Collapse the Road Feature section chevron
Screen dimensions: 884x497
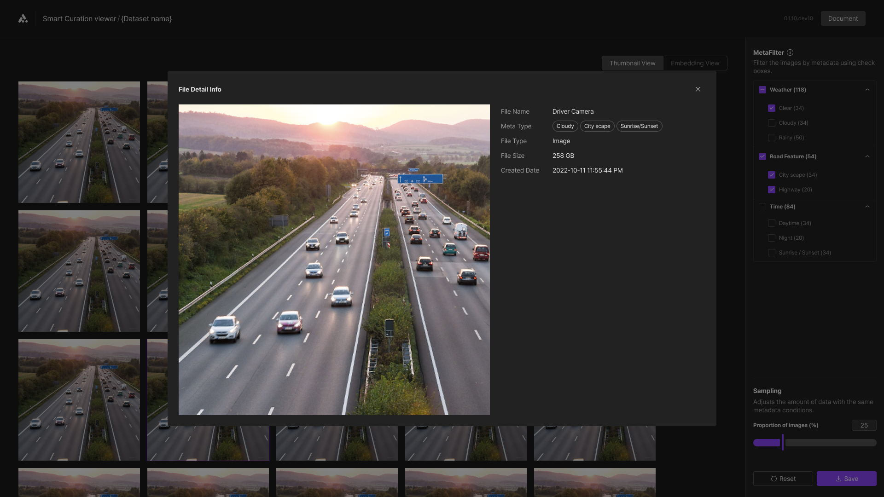[867, 156]
